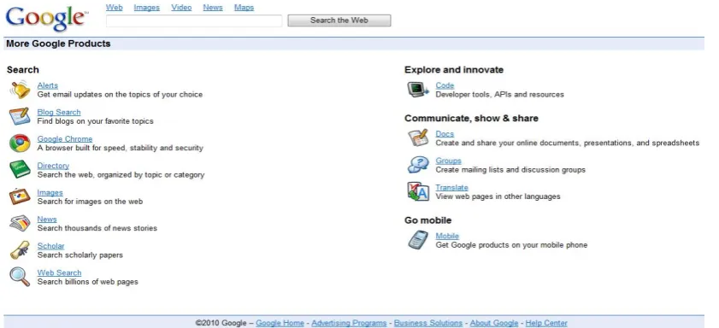
Task: Open the Alerts link
Action: [x=48, y=85]
